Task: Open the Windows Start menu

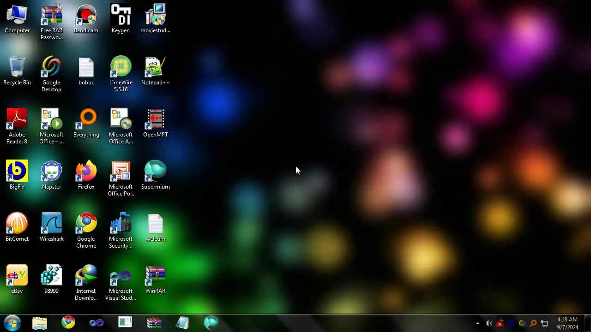Action: tap(12, 323)
